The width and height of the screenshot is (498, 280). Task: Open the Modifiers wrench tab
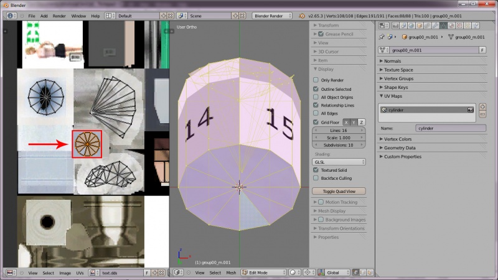[x=435, y=26]
